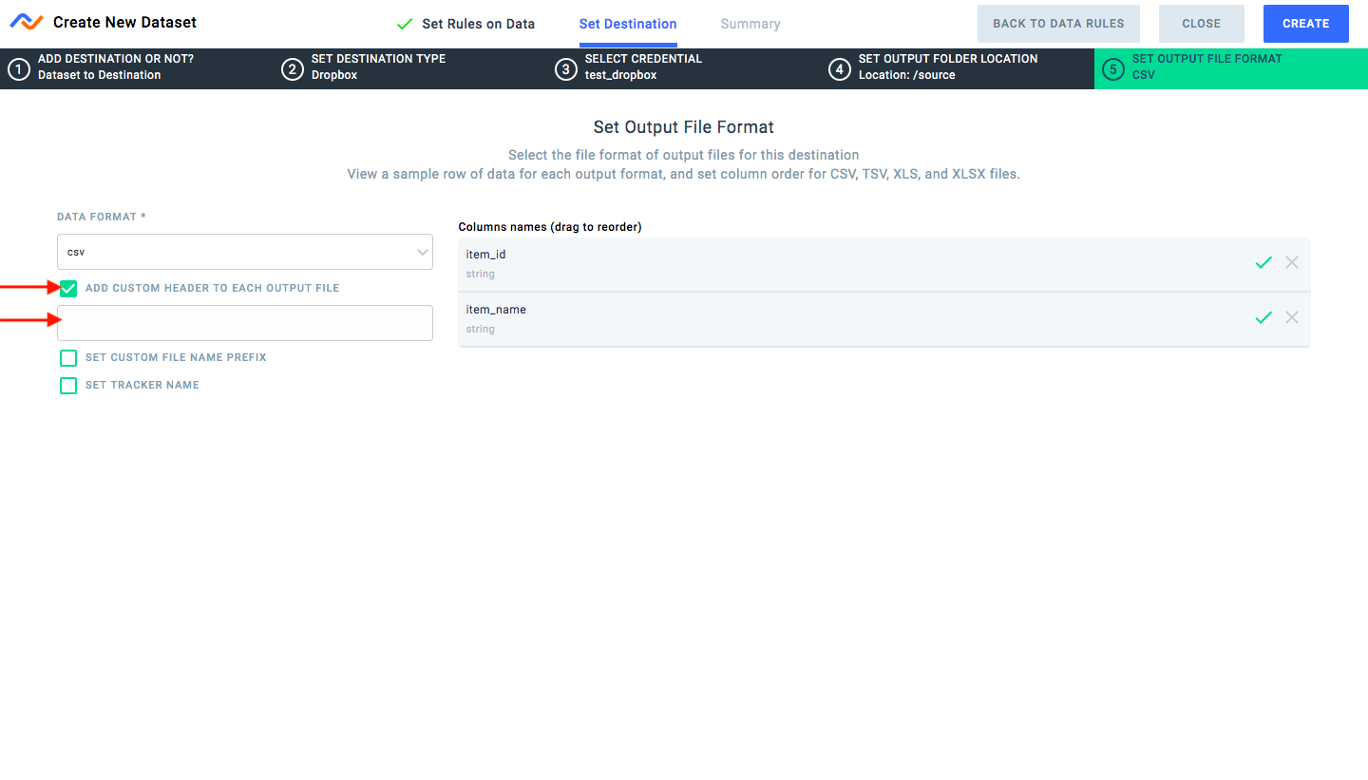Select the Set Destination tab
This screenshot has width=1368, height=780.
(628, 24)
